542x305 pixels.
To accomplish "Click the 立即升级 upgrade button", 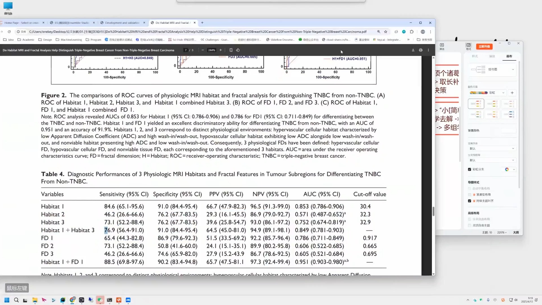I will pyautogui.click(x=484, y=46).
